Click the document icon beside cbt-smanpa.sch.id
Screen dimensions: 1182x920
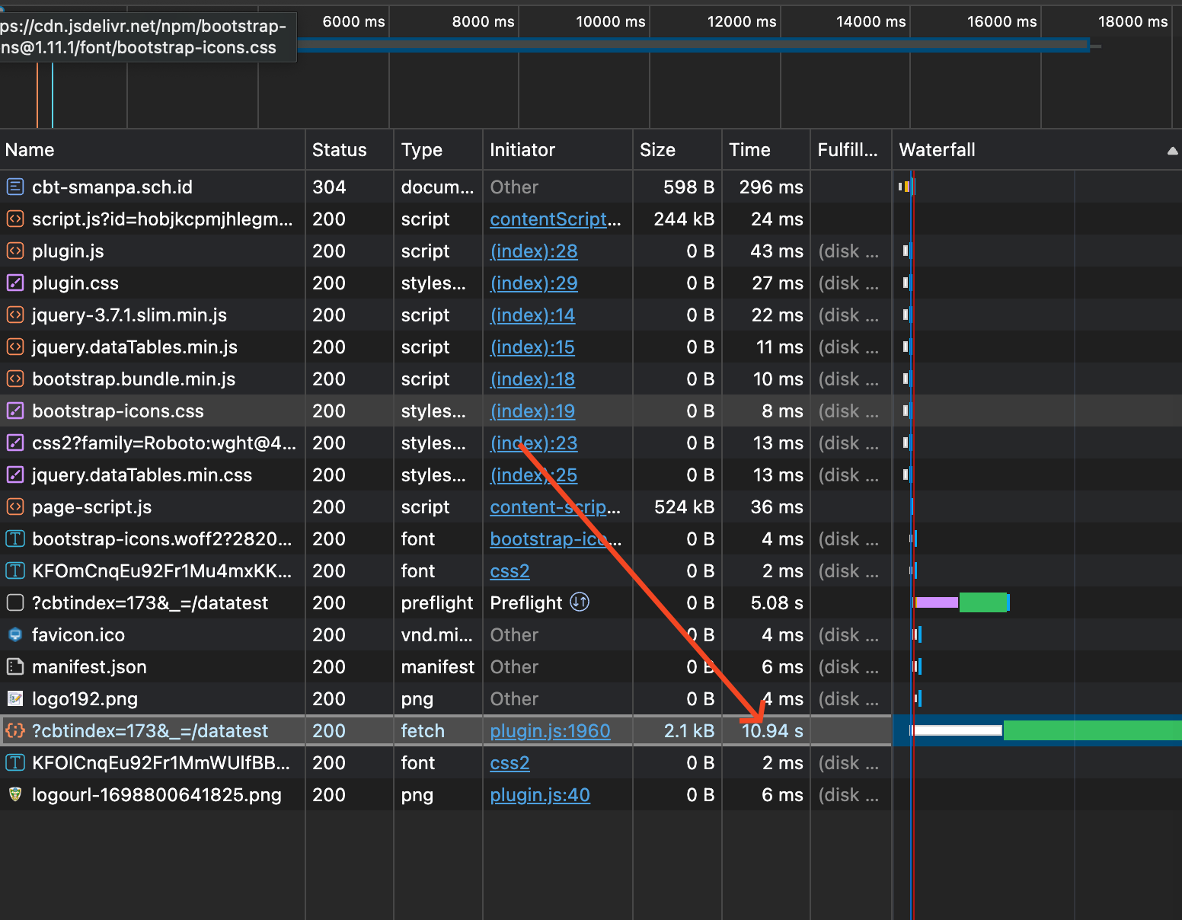point(15,187)
